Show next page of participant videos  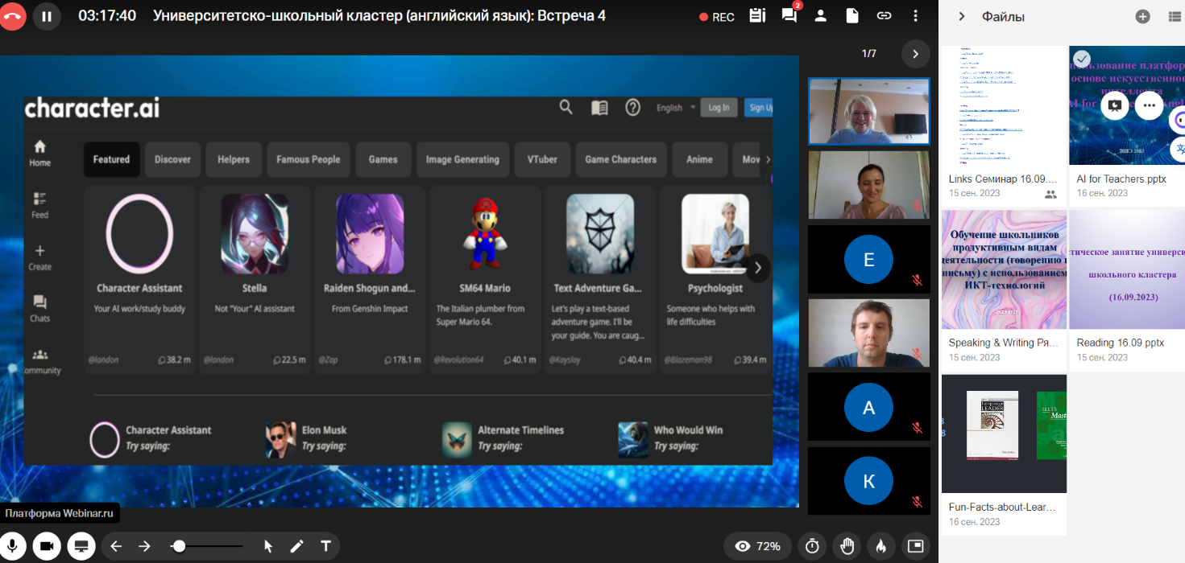[915, 54]
